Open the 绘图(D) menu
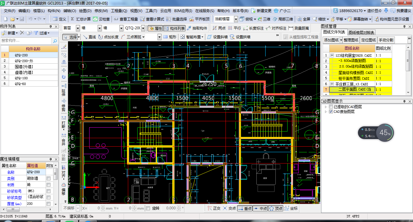The image size is (413, 222). (x=85, y=11)
